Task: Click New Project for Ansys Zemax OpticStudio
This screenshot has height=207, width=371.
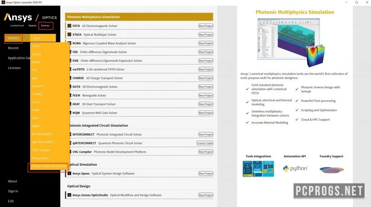Action: pyautogui.click(x=205, y=195)
